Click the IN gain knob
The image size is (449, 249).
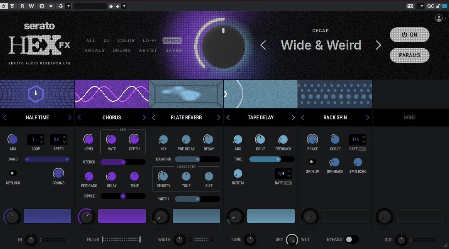[x=31, y=240]
